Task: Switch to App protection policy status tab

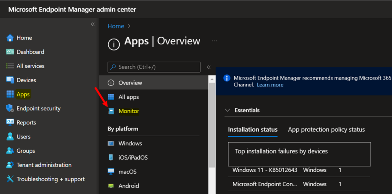Action: click(x=326, y=129)
